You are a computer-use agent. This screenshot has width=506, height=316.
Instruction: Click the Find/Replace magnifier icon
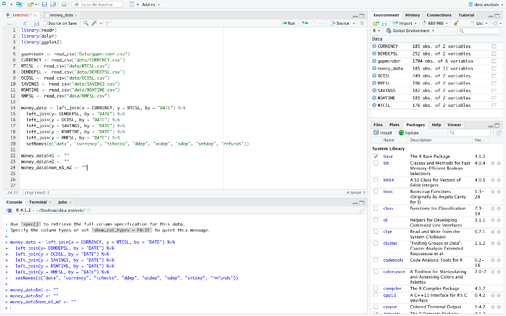86,23
